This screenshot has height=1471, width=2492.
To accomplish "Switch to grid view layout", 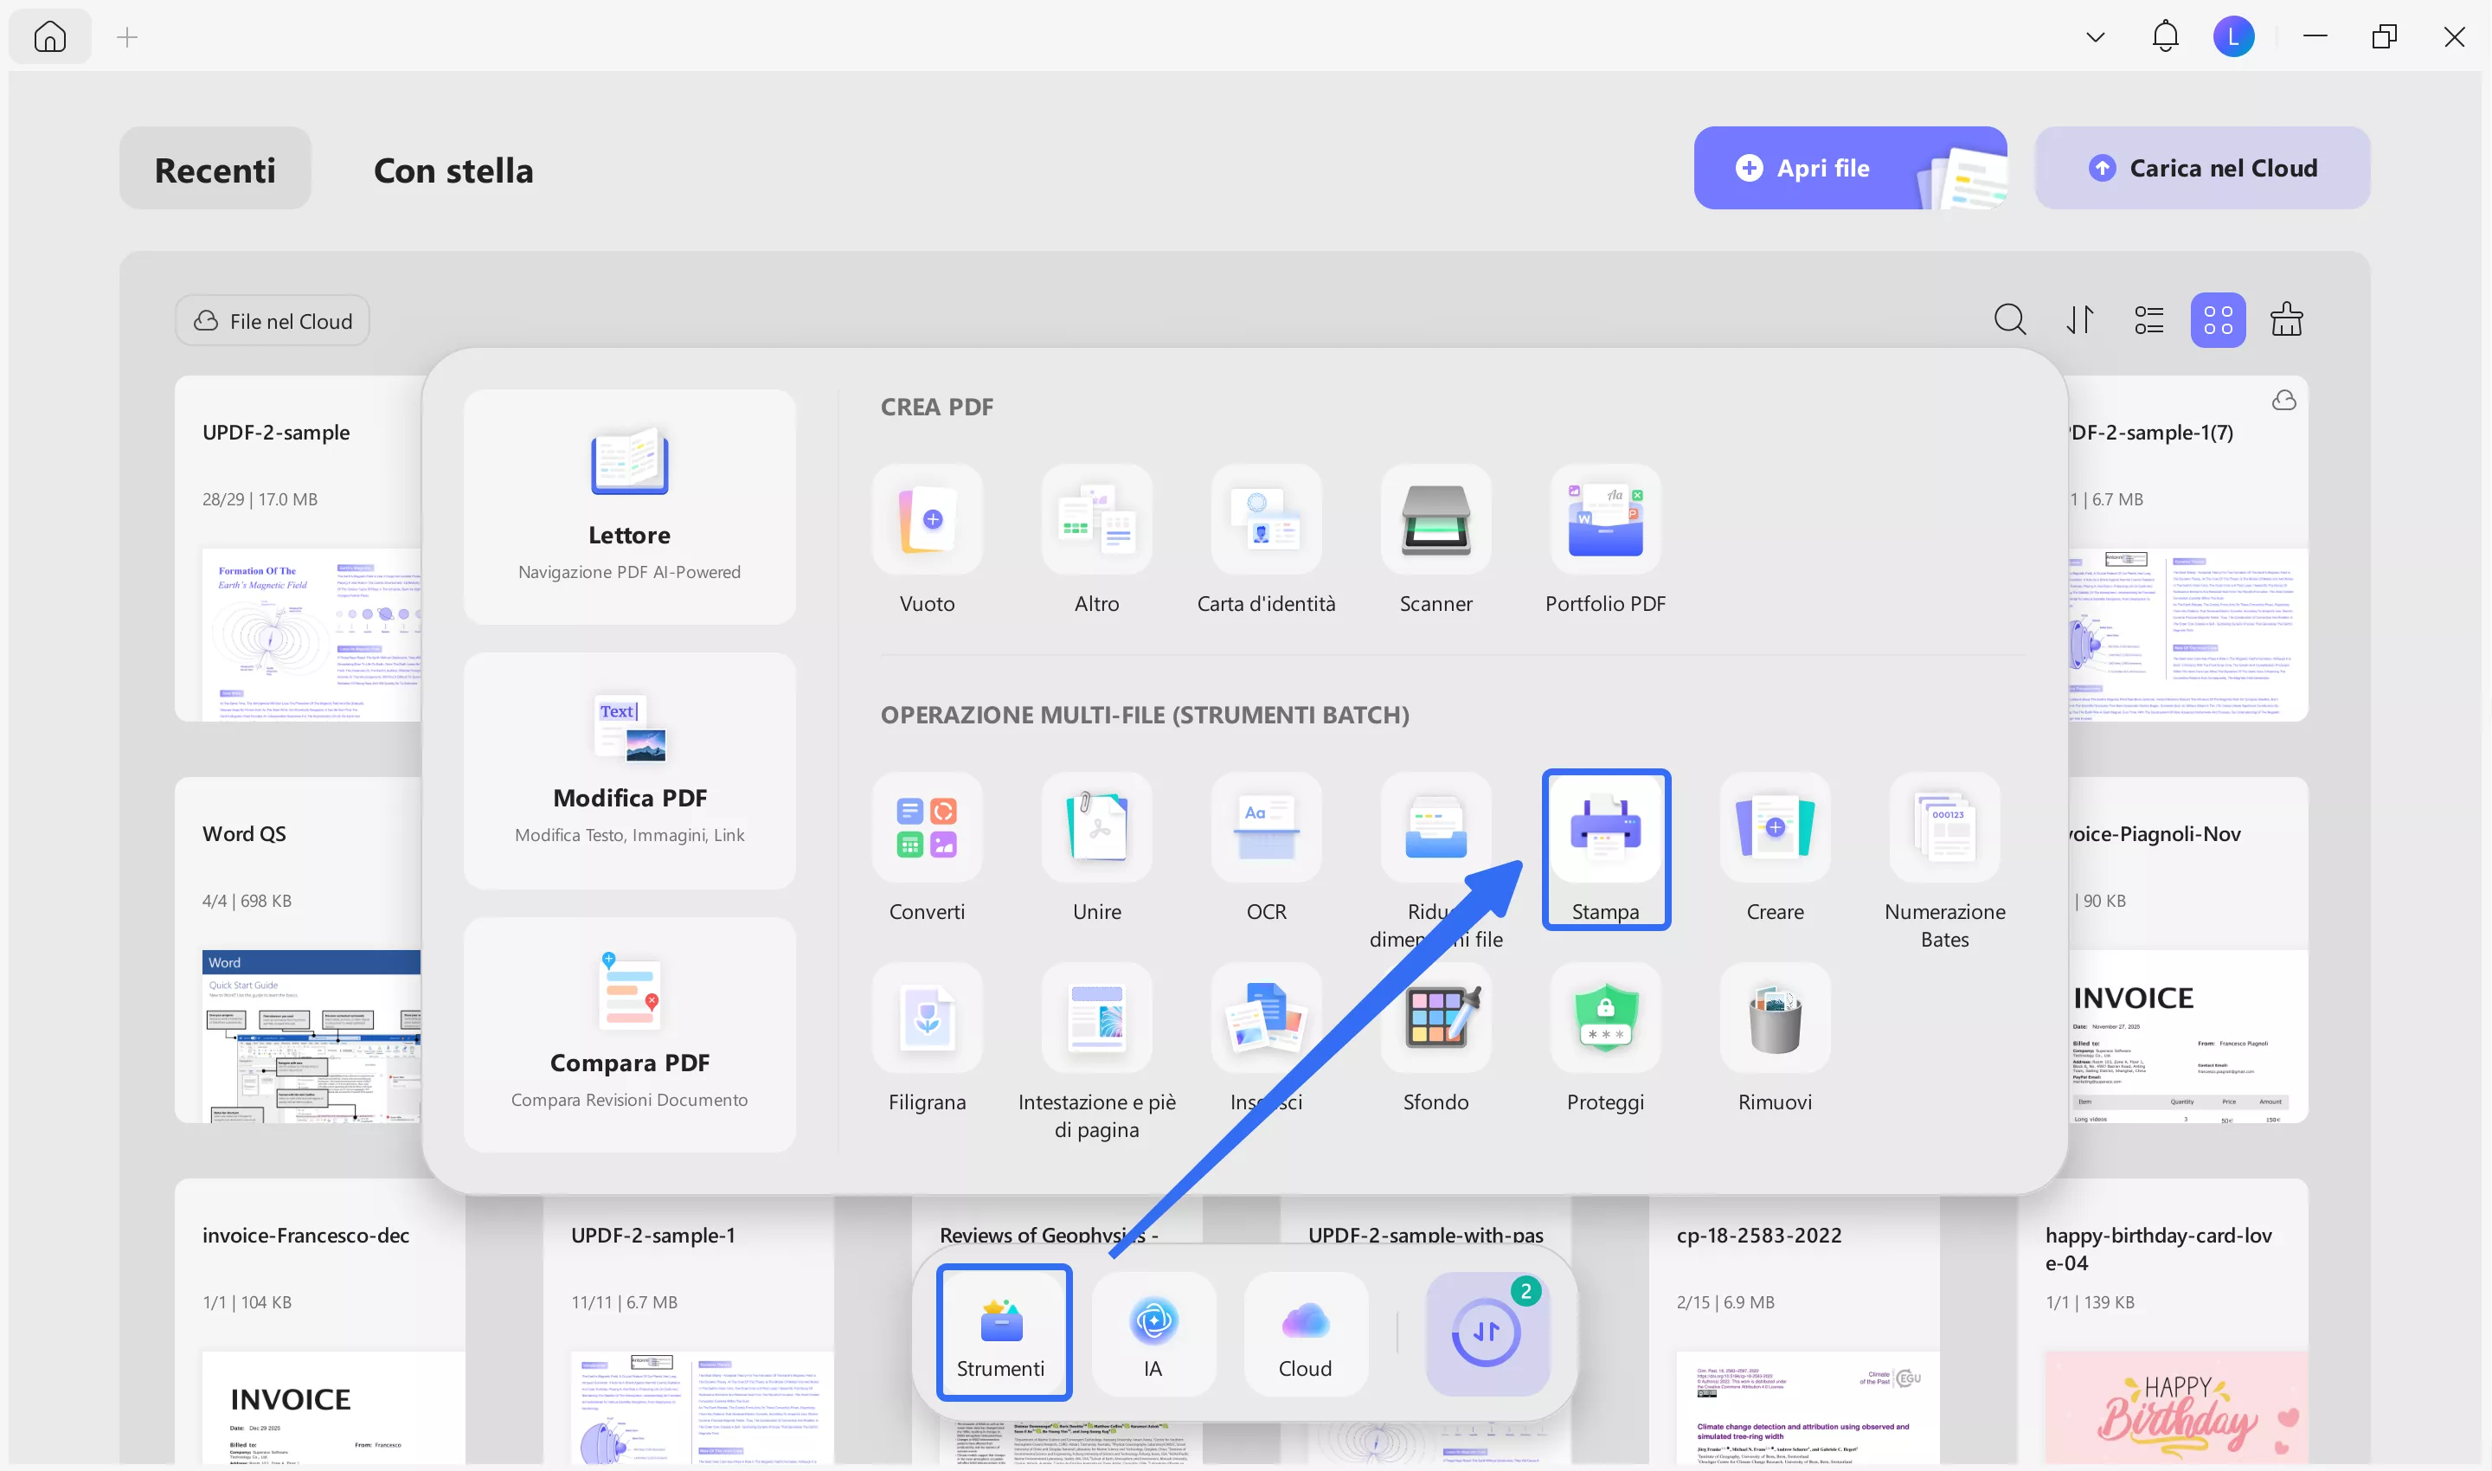I will click(x=2217, y=320).
